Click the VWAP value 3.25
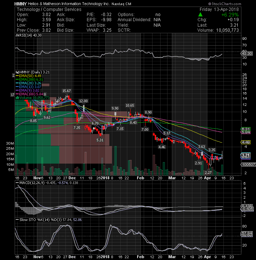 [107, 30]
